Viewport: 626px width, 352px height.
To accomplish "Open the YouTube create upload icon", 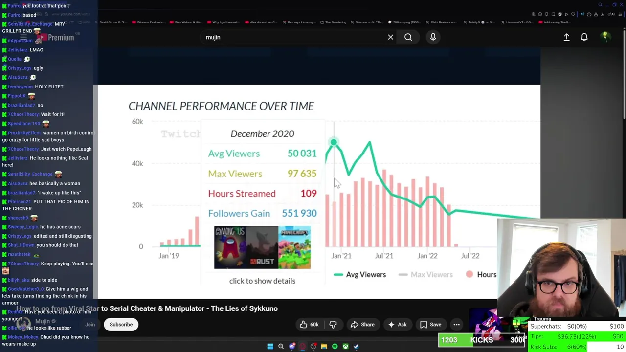I will pos(566,37).
